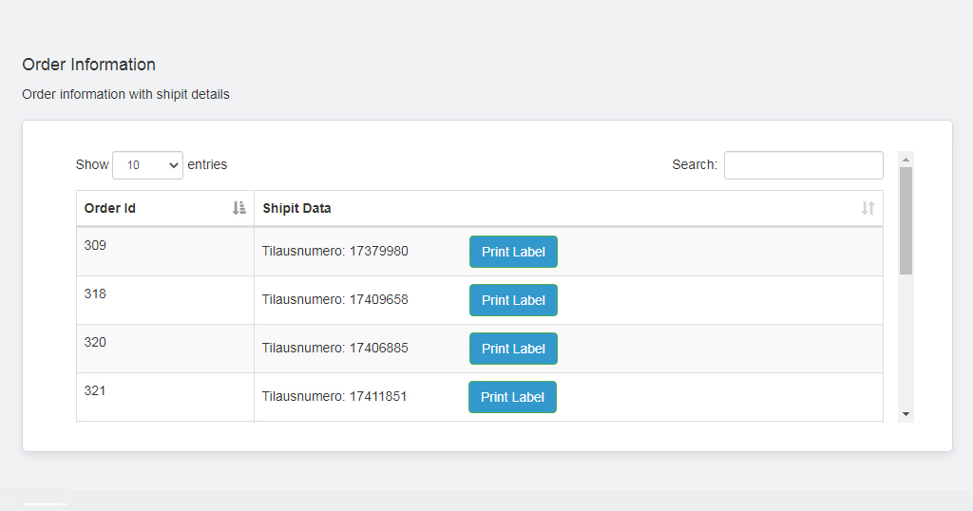Print Label for order 321
This screenshot has width=973, height=511.
(x=512, y=397)
